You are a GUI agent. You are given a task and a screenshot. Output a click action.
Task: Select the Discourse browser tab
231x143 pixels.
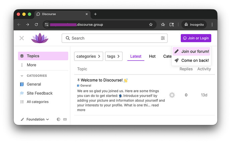tap(63, 14)
